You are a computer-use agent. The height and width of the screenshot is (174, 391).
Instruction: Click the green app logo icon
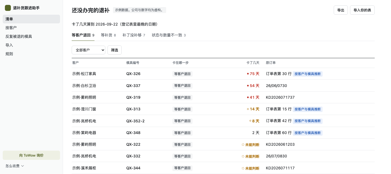pos(8,8)
